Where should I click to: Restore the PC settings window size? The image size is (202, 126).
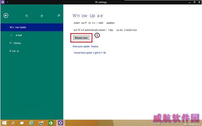tap(194, 2)
